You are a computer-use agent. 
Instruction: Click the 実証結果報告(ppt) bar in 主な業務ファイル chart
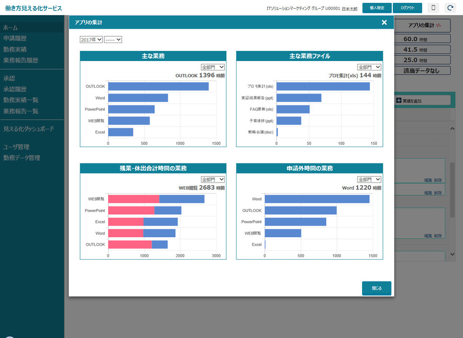[x=299, y=98]
